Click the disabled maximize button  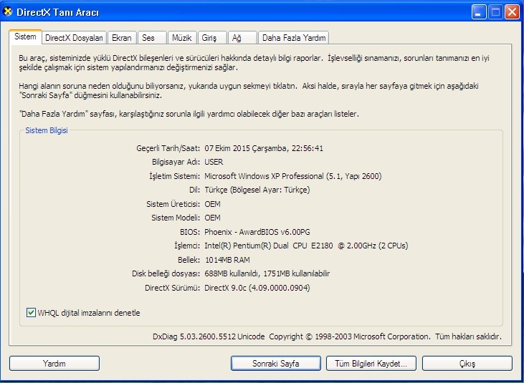[495, 12]
